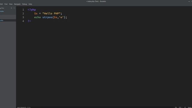Image resolution: width=192 pixels, height=108 pixels.
Task: Click the "$s" variable on line 2
Action: (x=36, y=13)
